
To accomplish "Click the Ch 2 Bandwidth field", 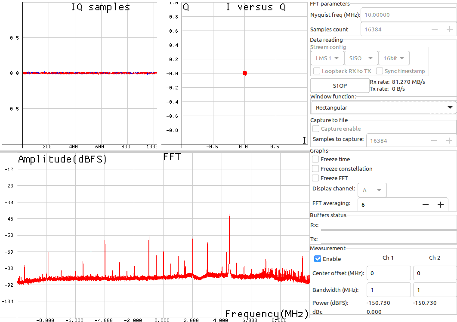I will [434, 290].
